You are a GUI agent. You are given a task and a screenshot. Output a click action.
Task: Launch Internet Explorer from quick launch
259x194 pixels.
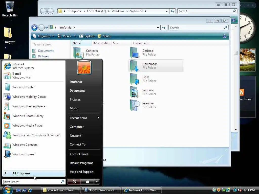[x=30, y=190]
